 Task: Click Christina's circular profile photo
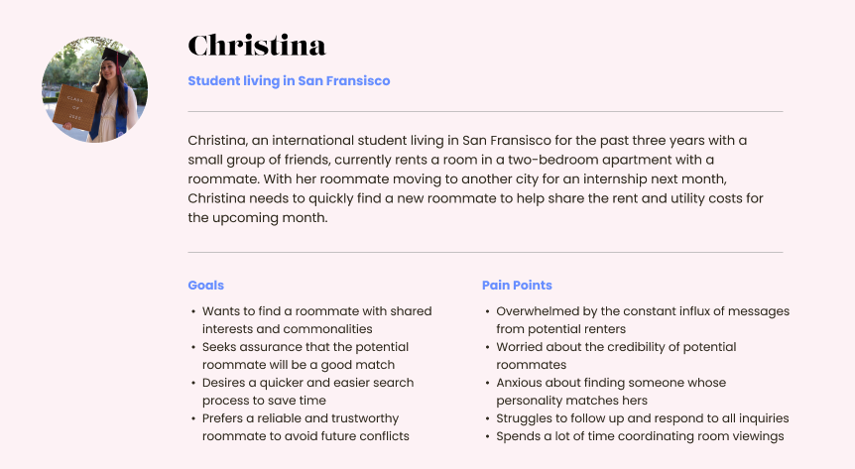(95, 89)
